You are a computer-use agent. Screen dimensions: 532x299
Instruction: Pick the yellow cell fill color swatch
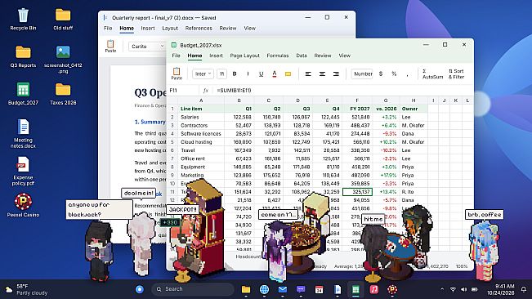click(x=288, y=74)
